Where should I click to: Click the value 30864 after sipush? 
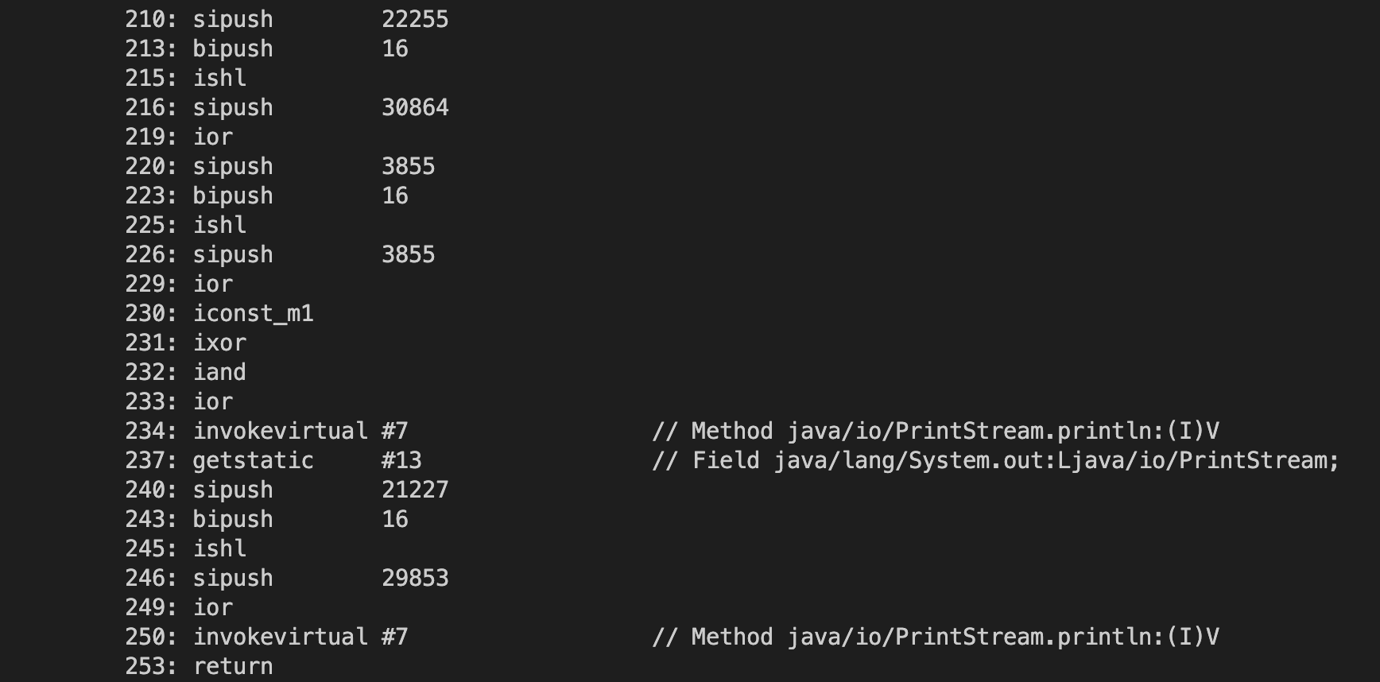tap(415, 107)
